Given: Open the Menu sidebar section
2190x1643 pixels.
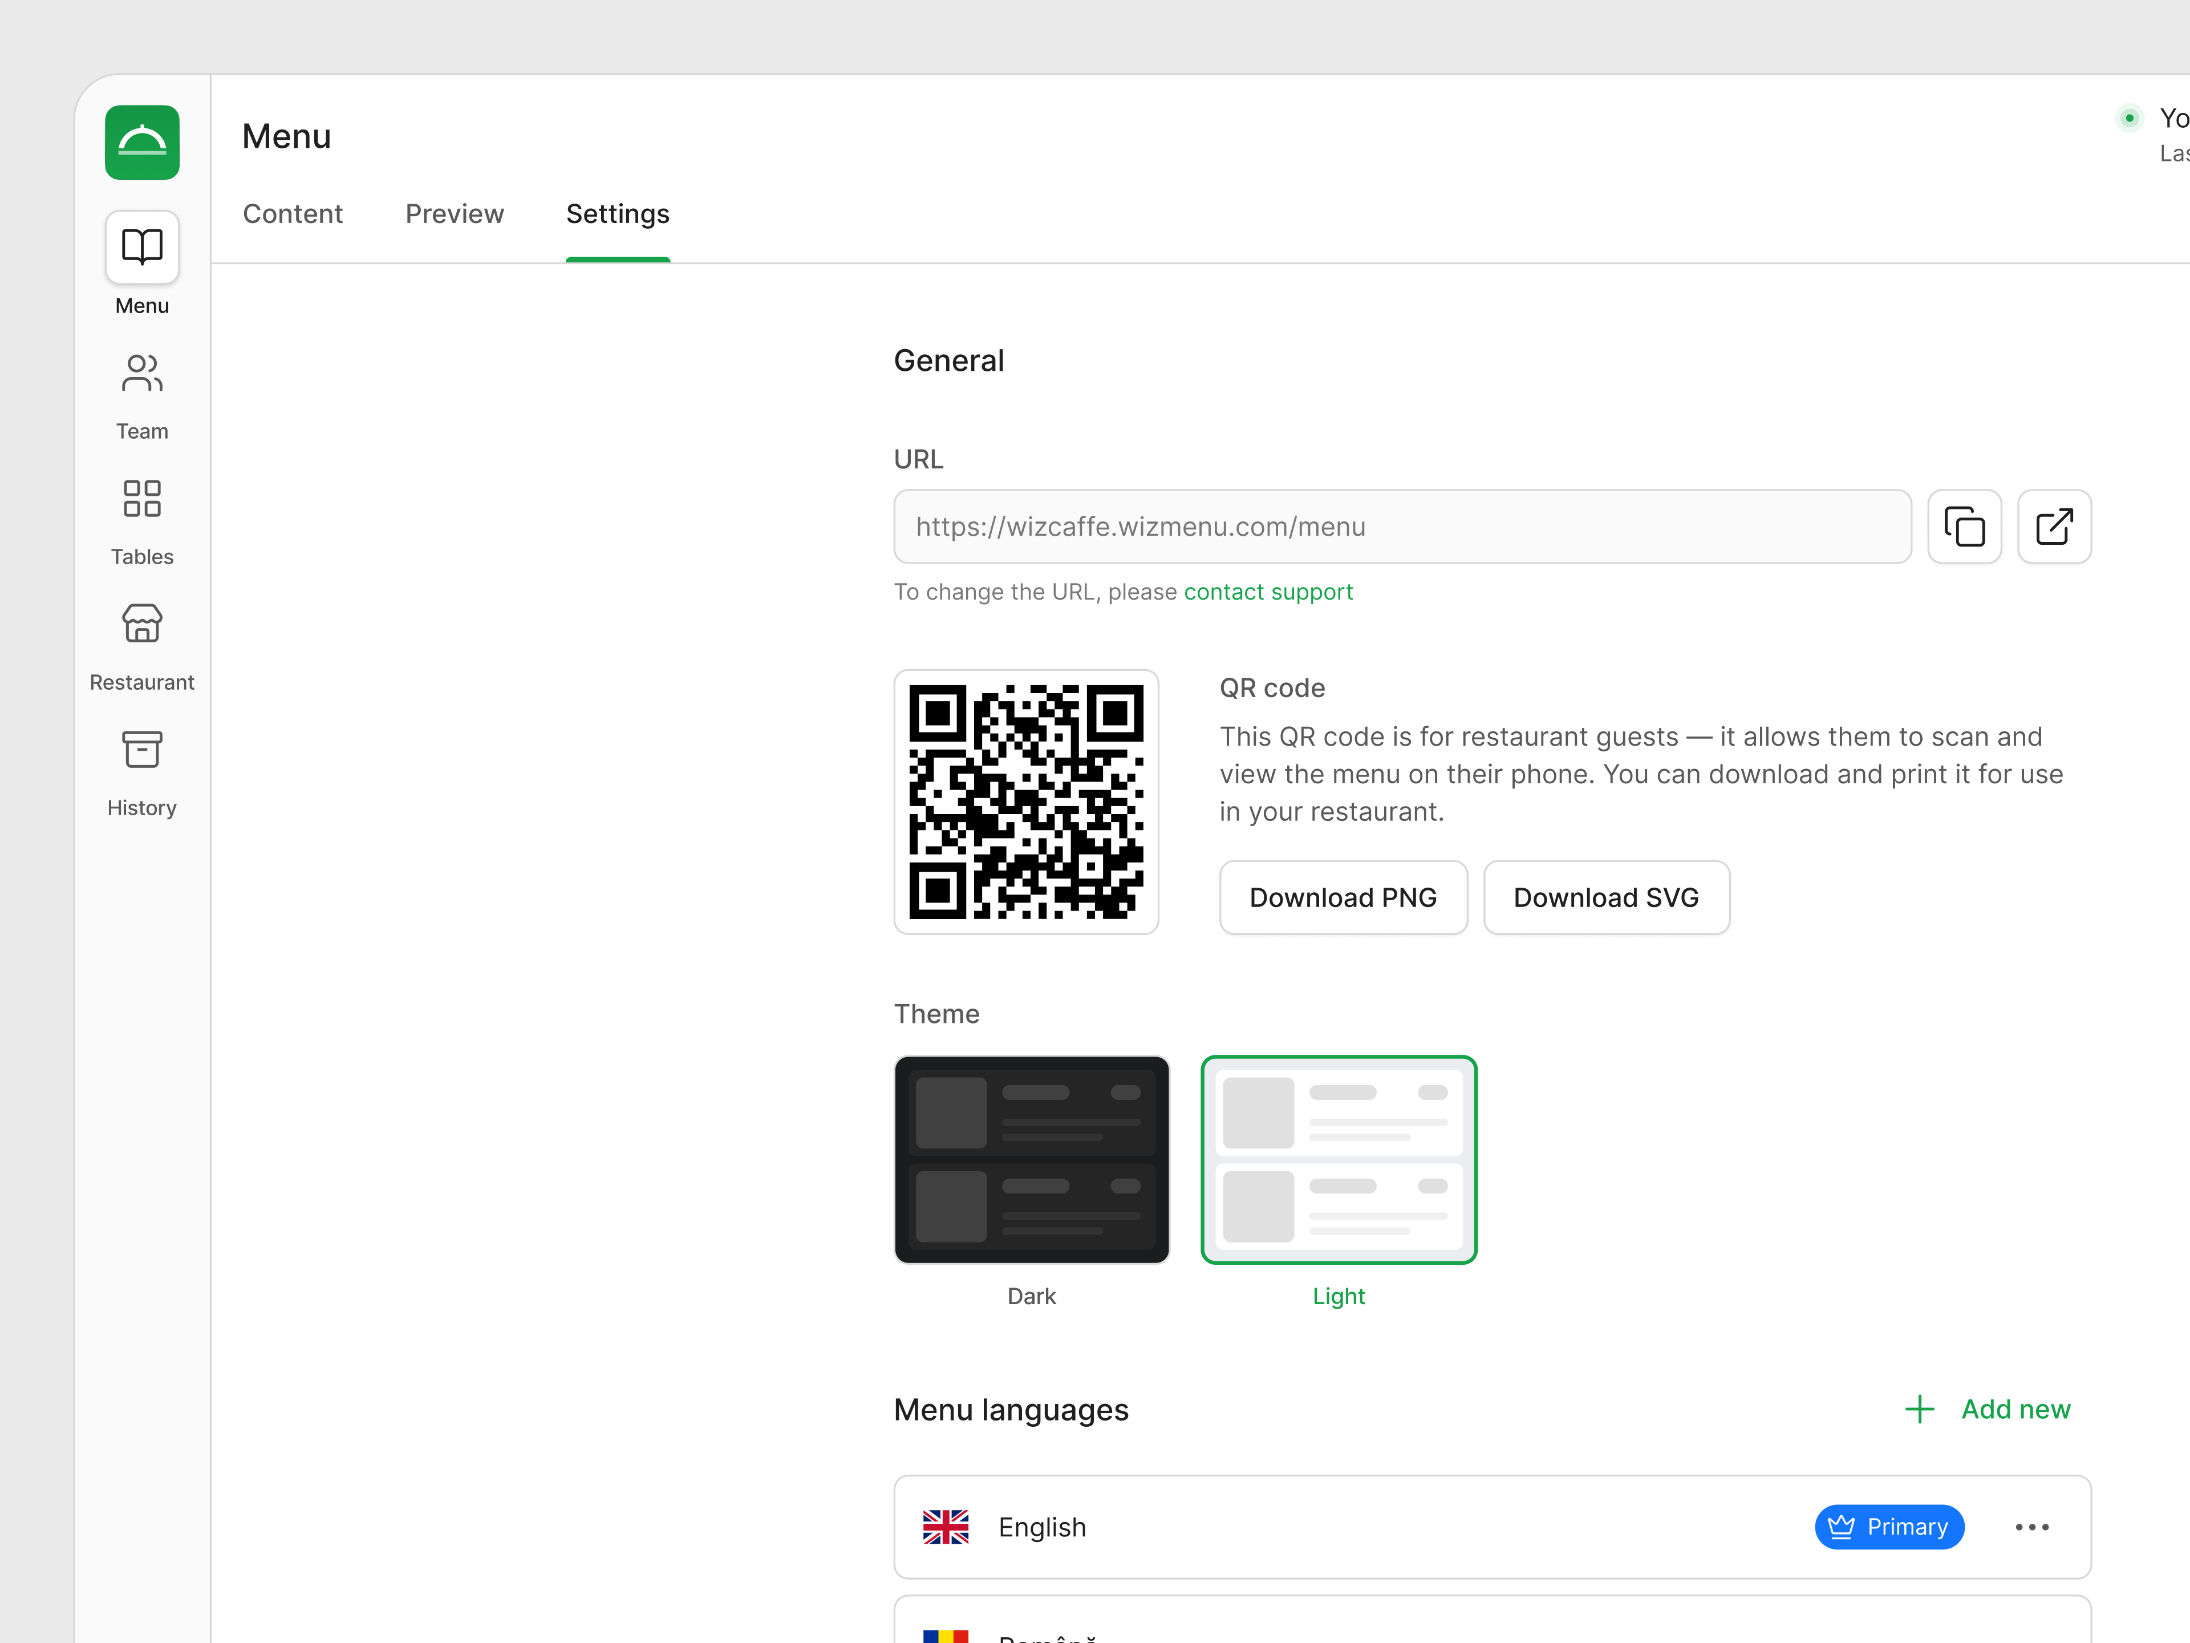Looking at the screenshot, I should pos(141,265).
